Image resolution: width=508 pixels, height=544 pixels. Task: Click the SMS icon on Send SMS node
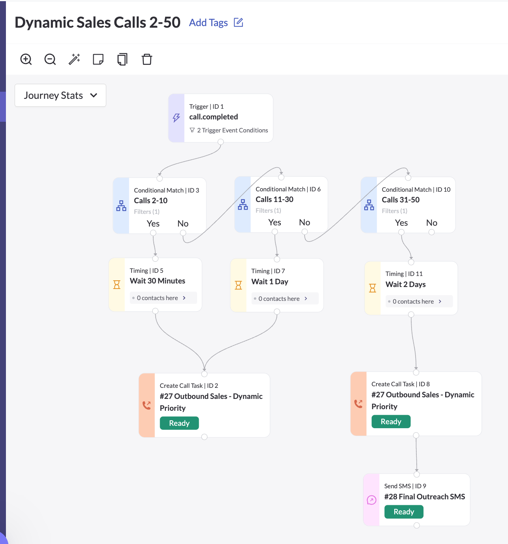tap(371, 500)
